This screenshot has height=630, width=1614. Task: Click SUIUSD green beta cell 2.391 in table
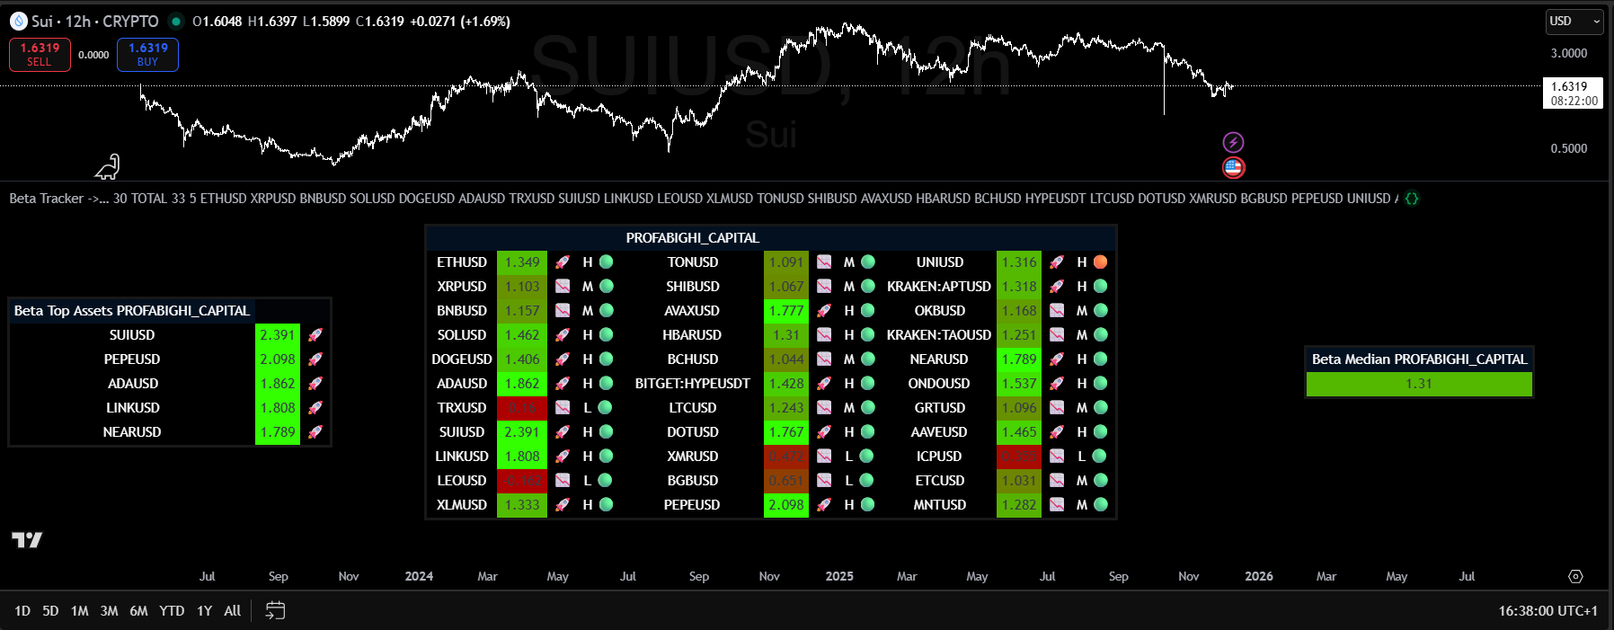pos(522,432)
